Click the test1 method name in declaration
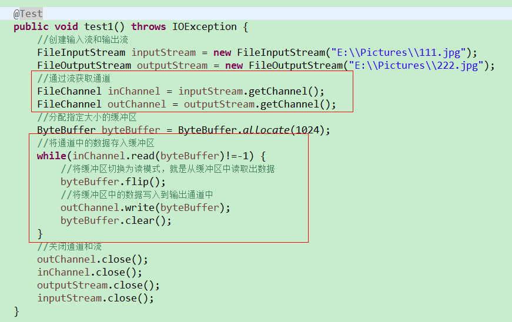Viewport: 512px width, 322px height. pyautogui.click(x=98, y=26)
